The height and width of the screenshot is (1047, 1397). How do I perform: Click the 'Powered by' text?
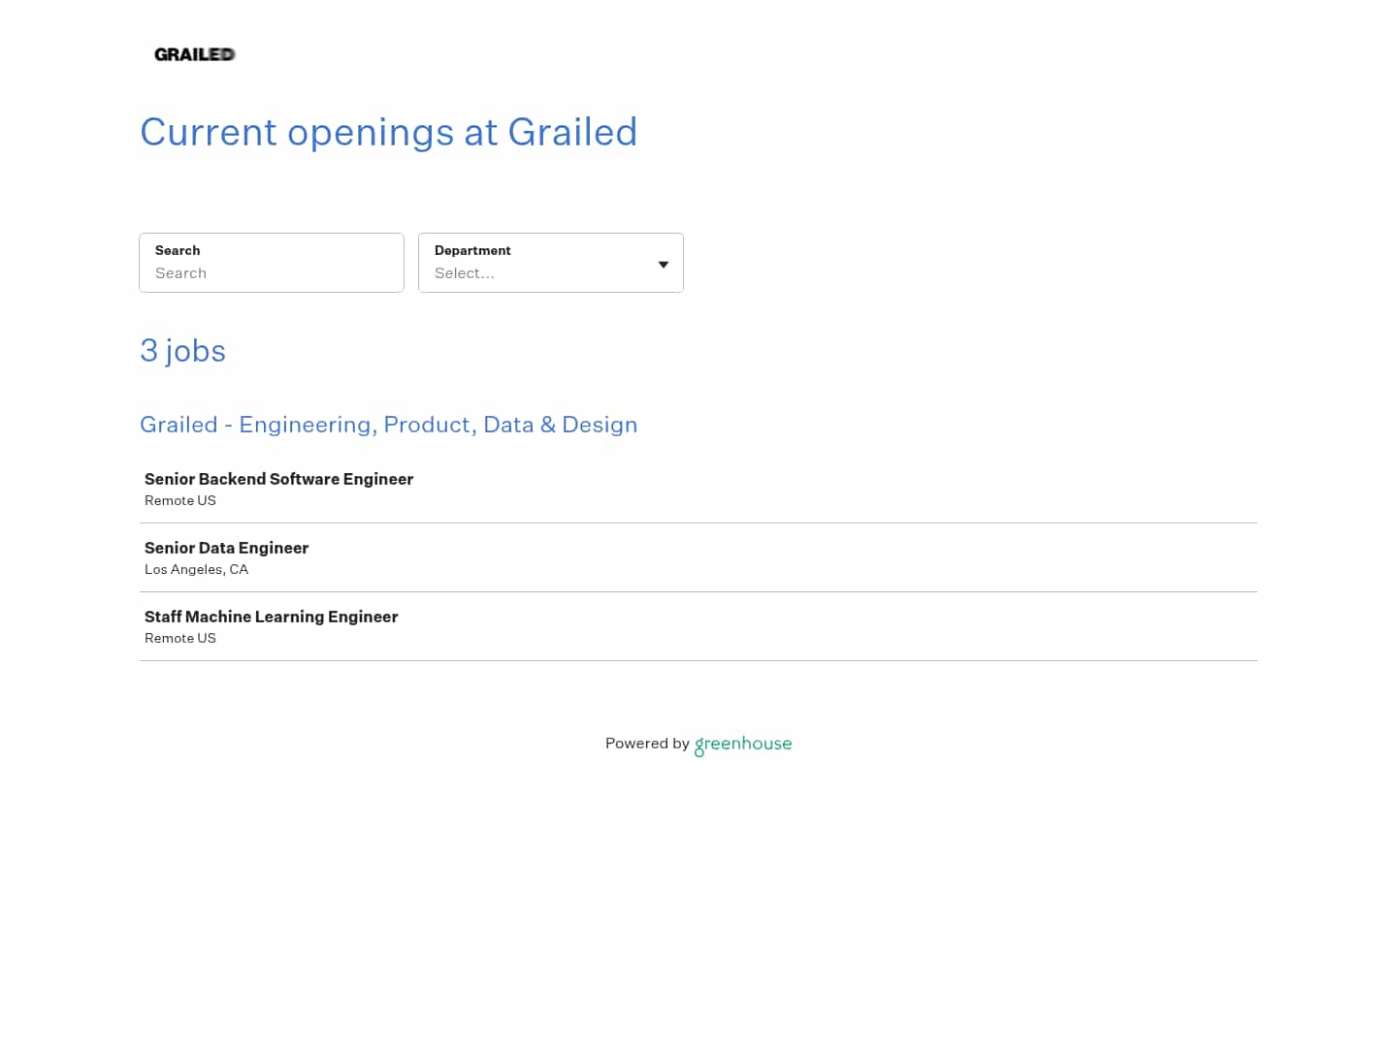[647, 744]
